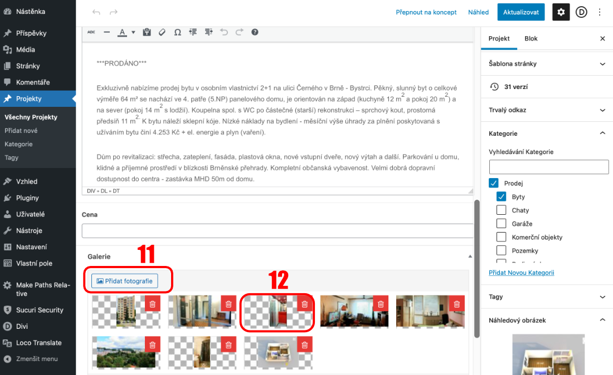
Task: Click the Cena input field
Action: point(277,231)
